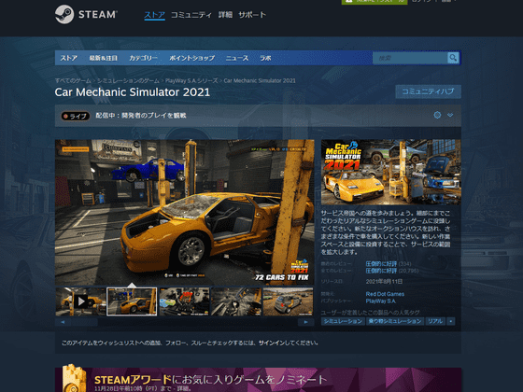Viewport: 523px width, 392px height.
Task: Click Car Mechanic Simulator 2021 breadcrumb link
Action: pos(260,80)
